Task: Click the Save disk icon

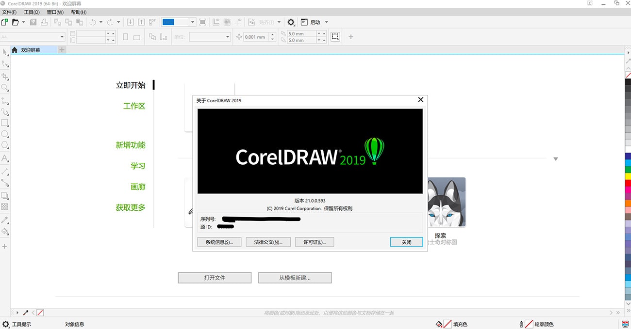Action: click(33, 22)
